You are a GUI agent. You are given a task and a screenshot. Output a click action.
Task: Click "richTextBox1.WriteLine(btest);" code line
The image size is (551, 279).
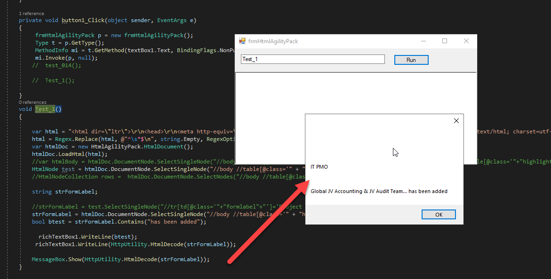[88, 237]
